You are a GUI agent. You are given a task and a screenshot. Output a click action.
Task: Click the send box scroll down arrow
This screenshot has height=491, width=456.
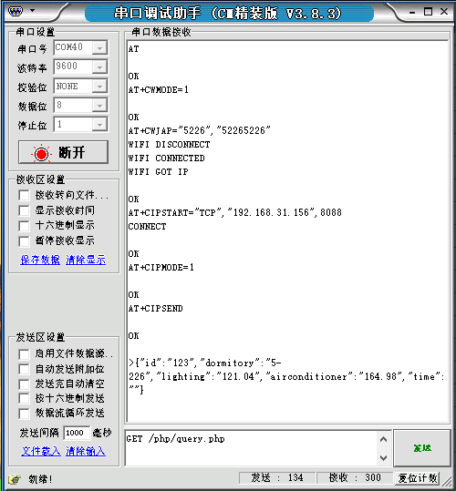[x=383, y=458]
